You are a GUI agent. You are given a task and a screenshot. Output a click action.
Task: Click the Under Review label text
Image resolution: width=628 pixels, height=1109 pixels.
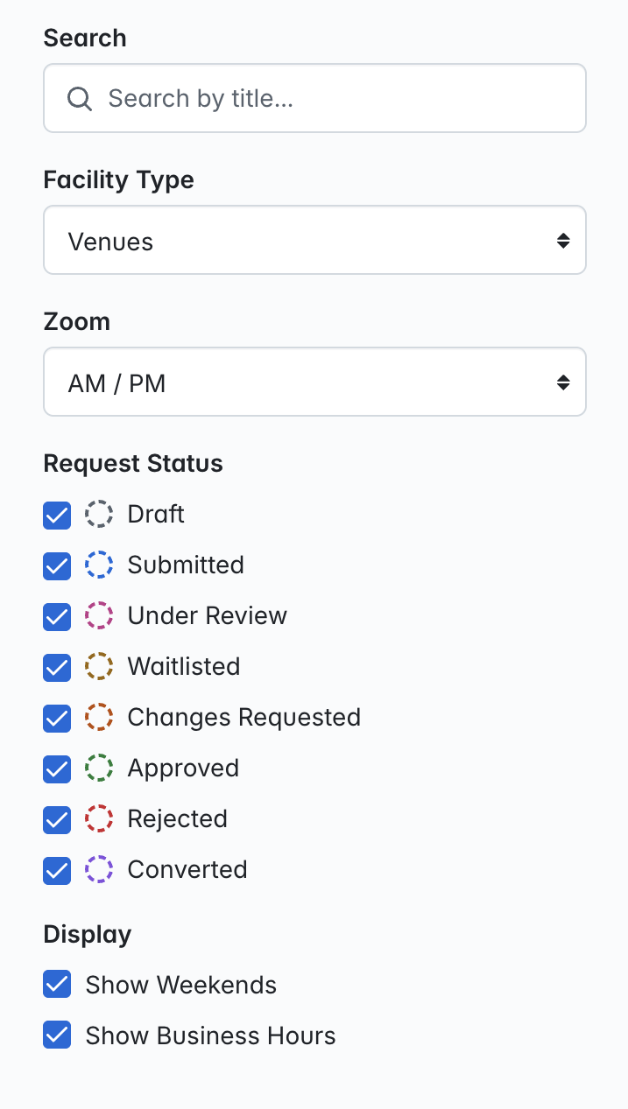208,615
